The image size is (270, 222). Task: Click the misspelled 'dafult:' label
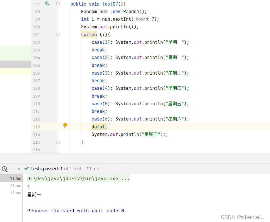click(x=101, y=127)
